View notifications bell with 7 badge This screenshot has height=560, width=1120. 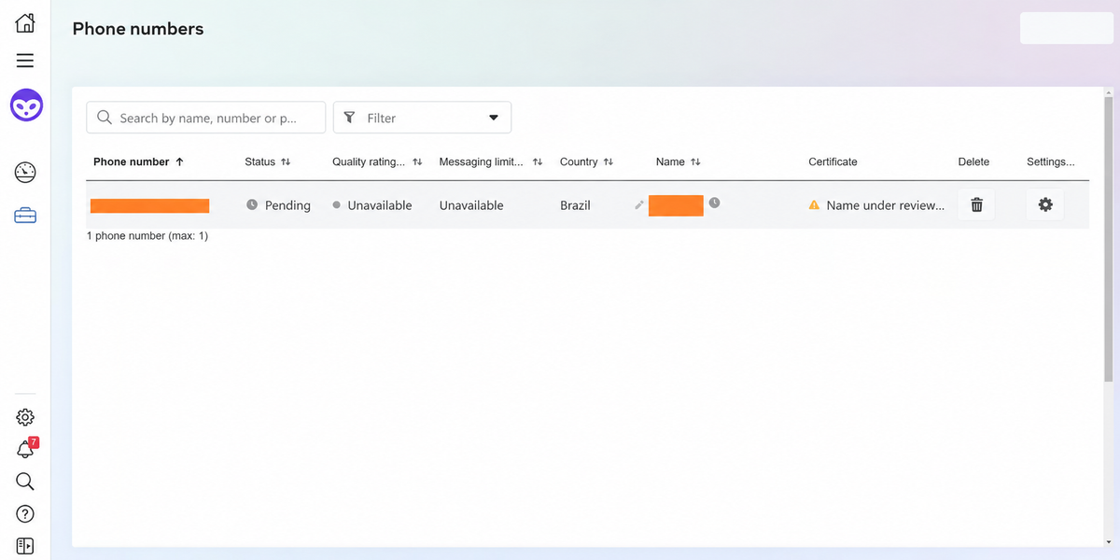(26, 449)
